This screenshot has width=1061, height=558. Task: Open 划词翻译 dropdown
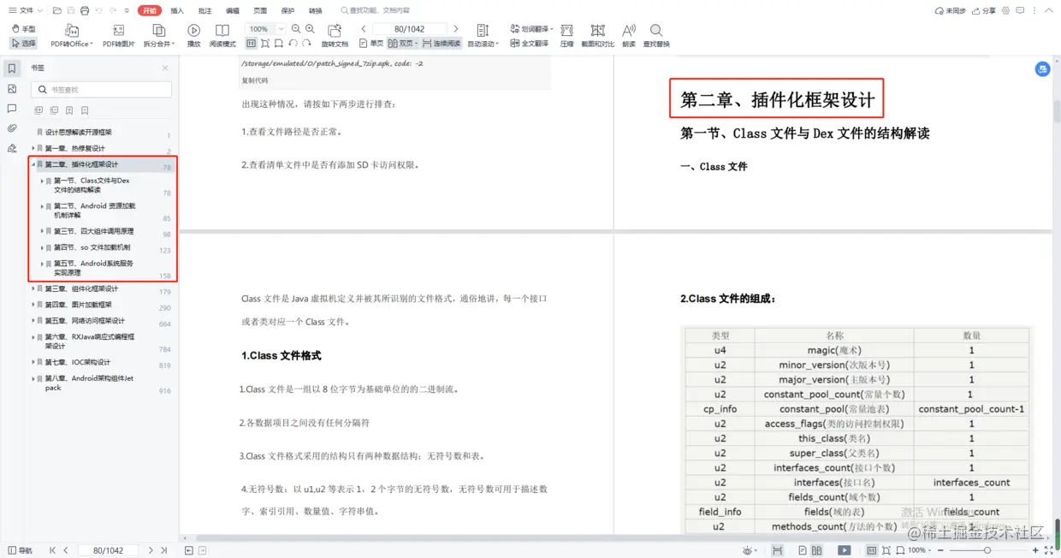coord(531,29)
